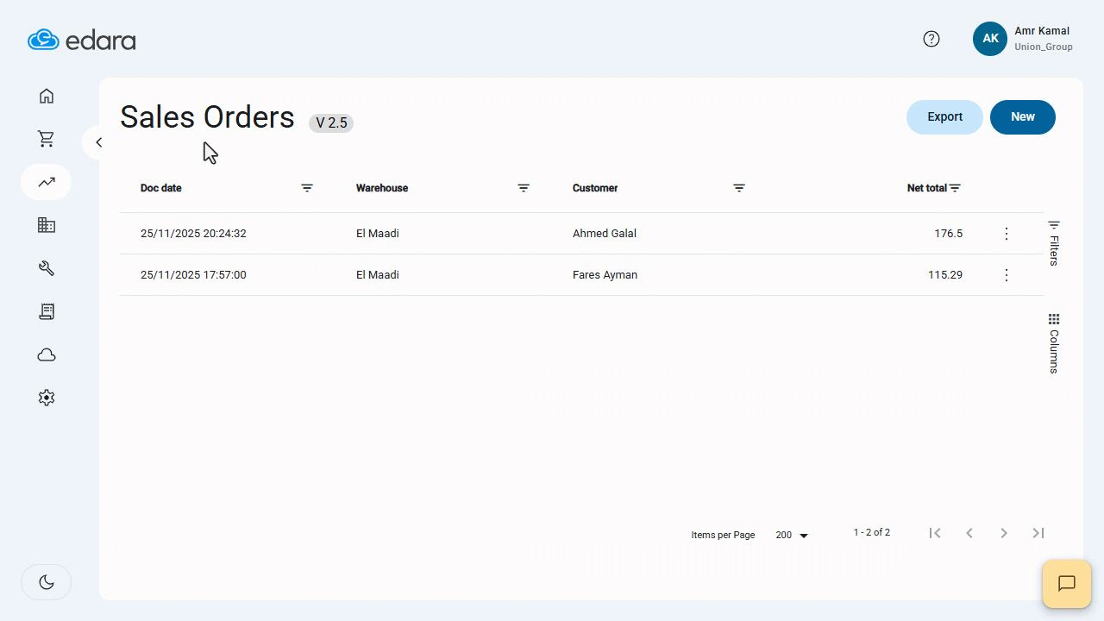
Task: Click the help question mark icon
Action: 931,39
